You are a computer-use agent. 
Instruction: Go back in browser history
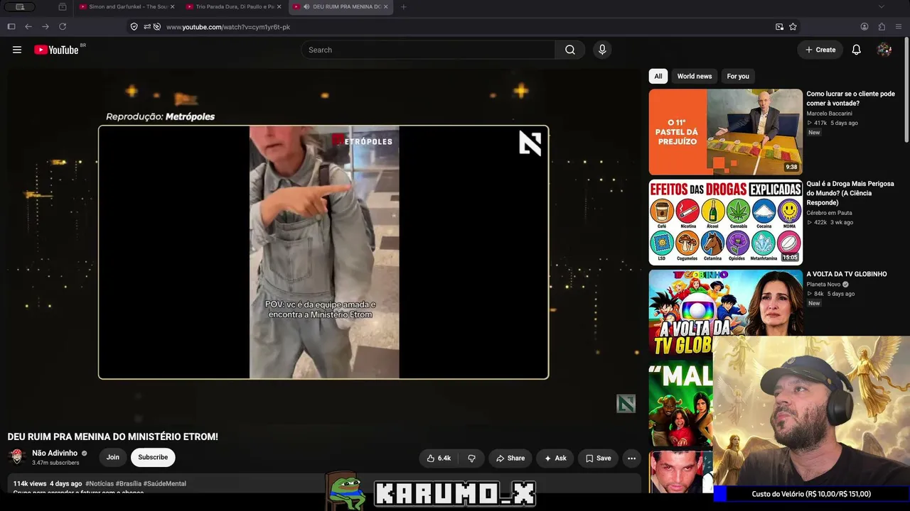[x=28, y=27]
